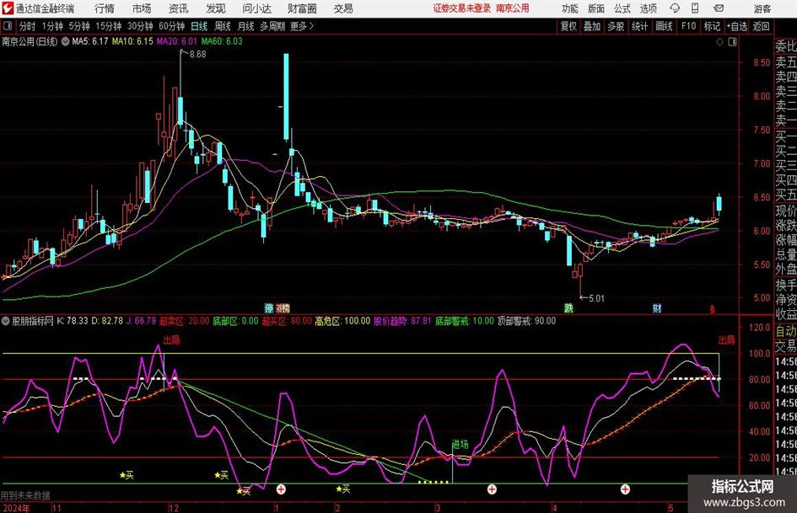
Task: Select the 周线 weekly period
Action: (223, 26)
